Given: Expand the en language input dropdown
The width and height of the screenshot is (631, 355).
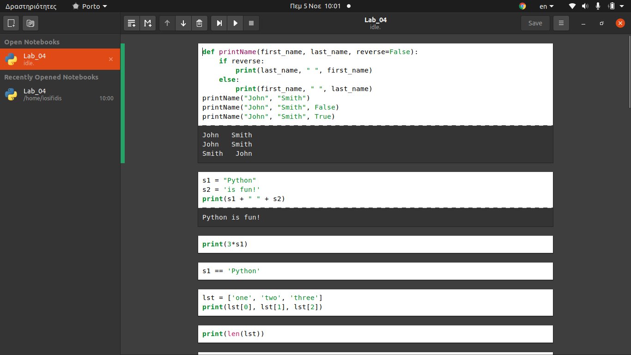Looking at the screenshot, I should pos(546,6).
